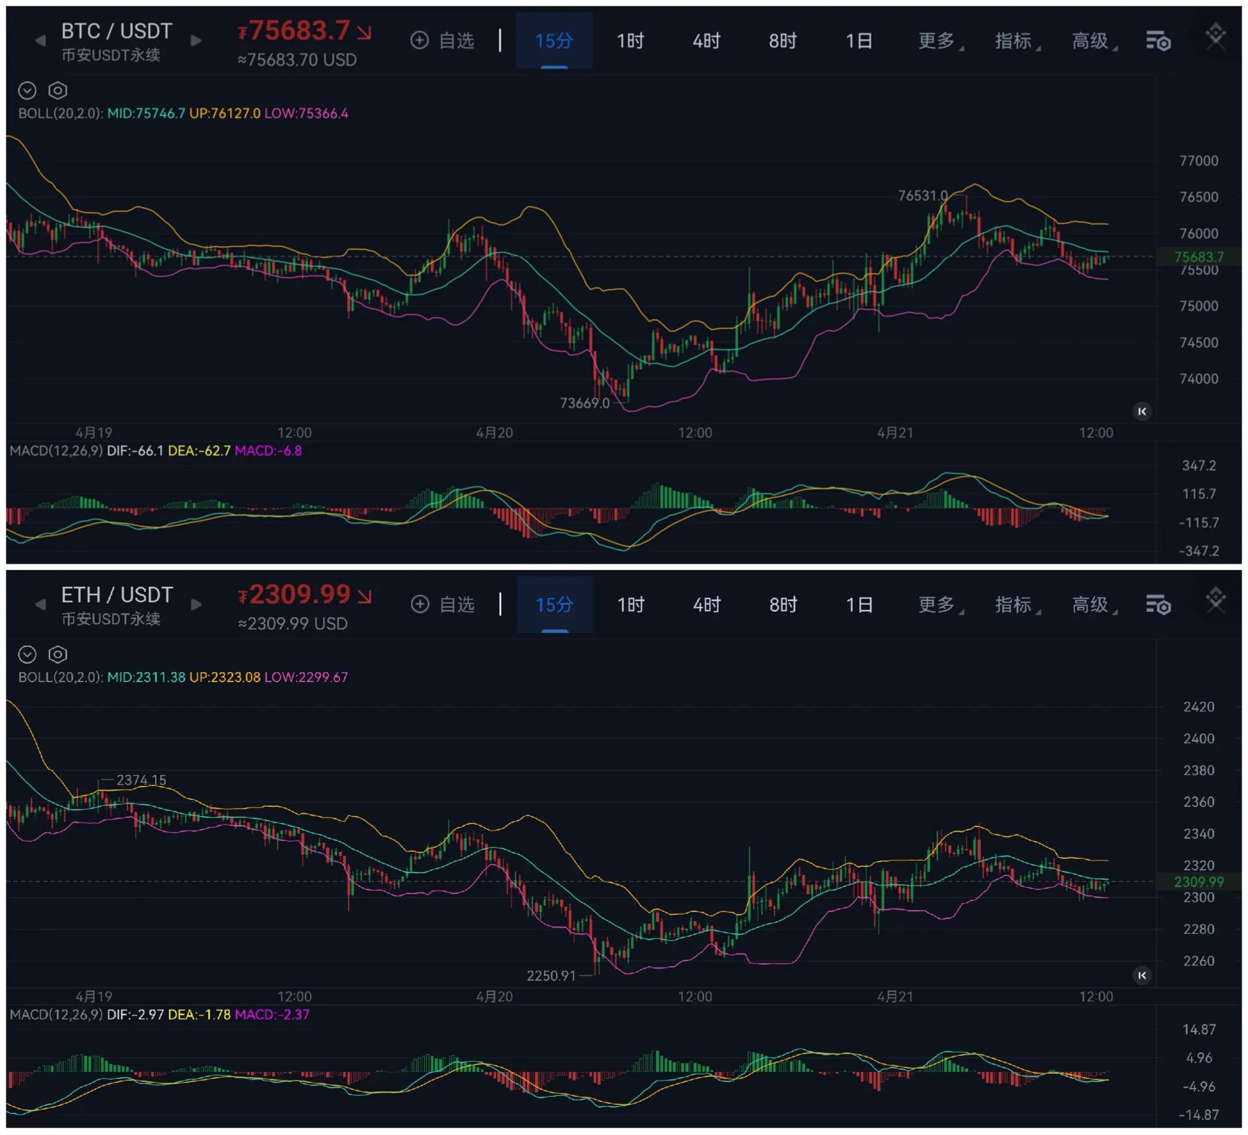Go to next trading pair after BTC/USDT
The height and width of the screenshot is (1135, 1248).
click(x=196, y=41)
